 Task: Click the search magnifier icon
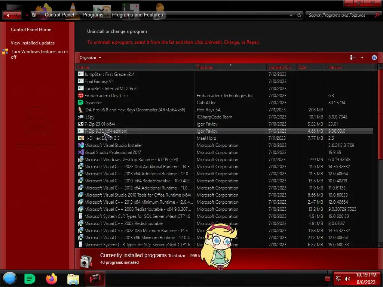(377, 15)
